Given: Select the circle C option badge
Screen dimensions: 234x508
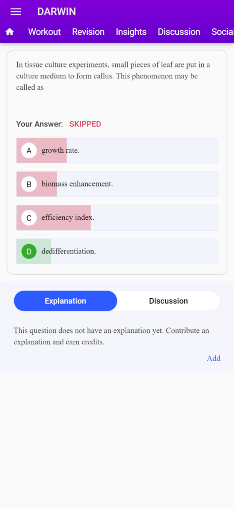Looking at the screenshot, I should [29, 218].
